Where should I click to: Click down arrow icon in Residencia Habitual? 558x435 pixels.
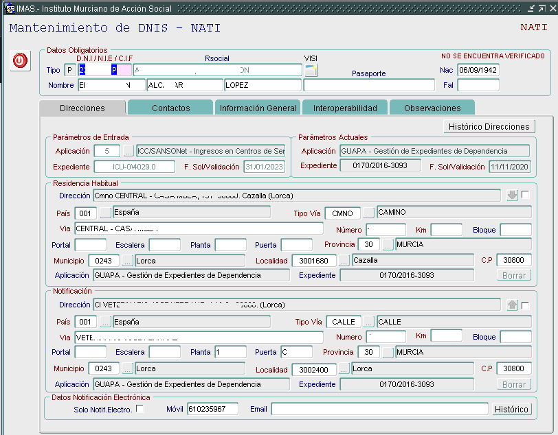[512, 196]
